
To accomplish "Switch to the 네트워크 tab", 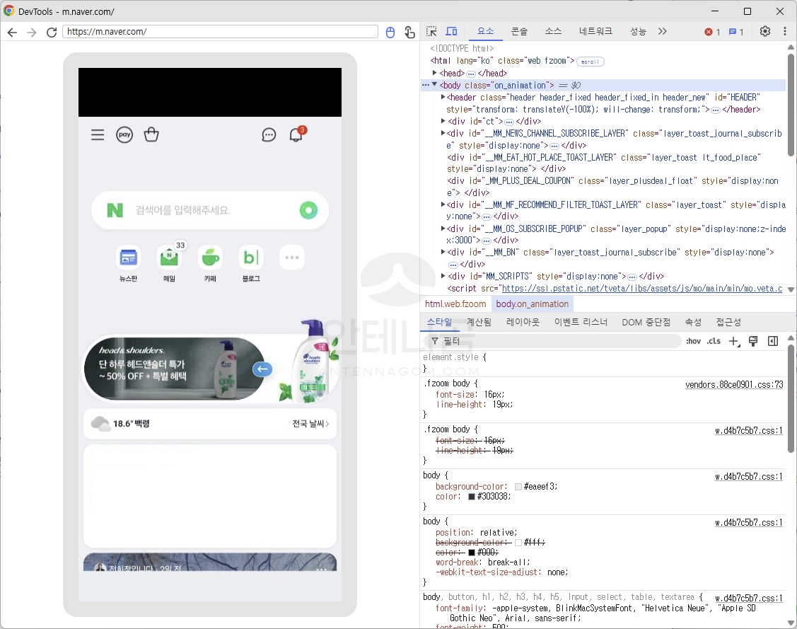I will coord(595,32).
